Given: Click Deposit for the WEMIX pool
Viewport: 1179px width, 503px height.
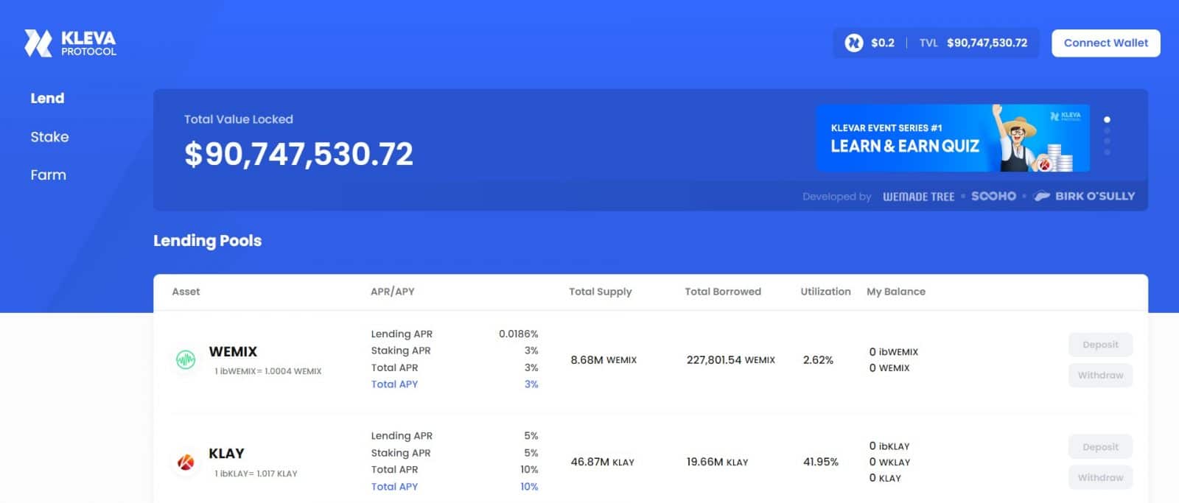Looking at the screenshot, I should point(1100,345).
